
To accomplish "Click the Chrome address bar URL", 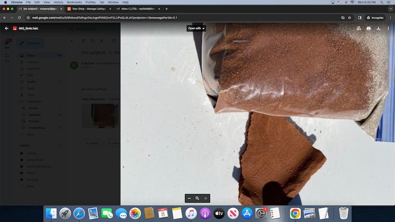I will [x=104, y=17].
